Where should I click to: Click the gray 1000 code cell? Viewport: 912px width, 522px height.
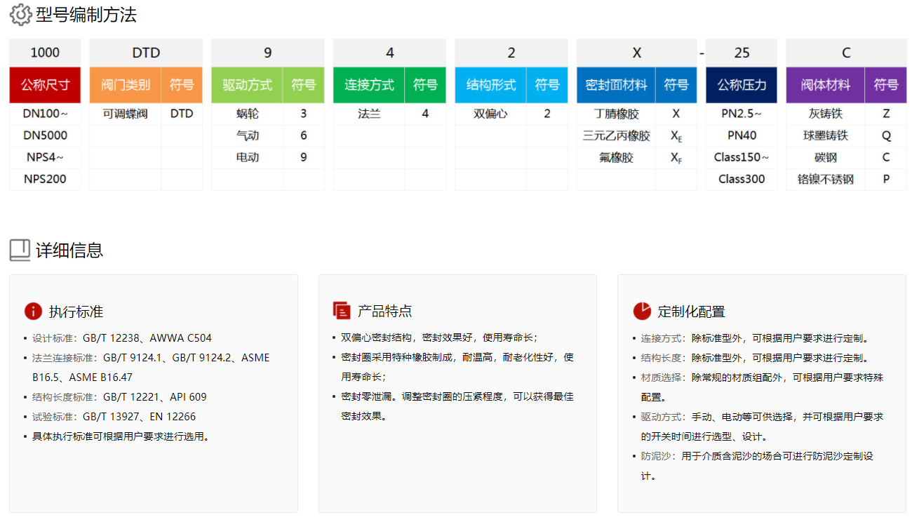[45, 53]
